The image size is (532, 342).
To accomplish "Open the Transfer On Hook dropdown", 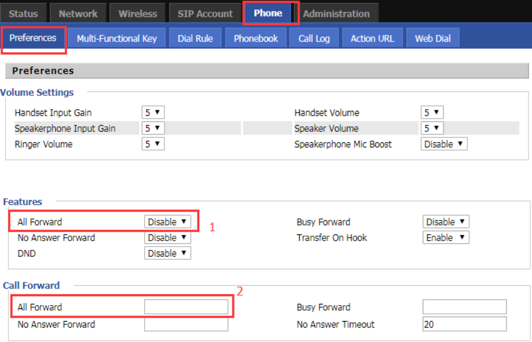I will [446, 238].
